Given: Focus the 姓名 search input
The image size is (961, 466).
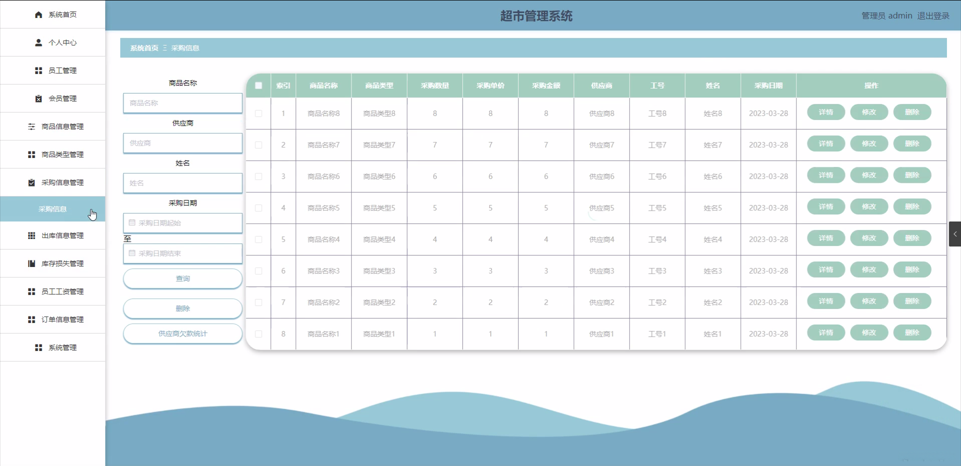Looking at the screenshot, I should 183,183.
